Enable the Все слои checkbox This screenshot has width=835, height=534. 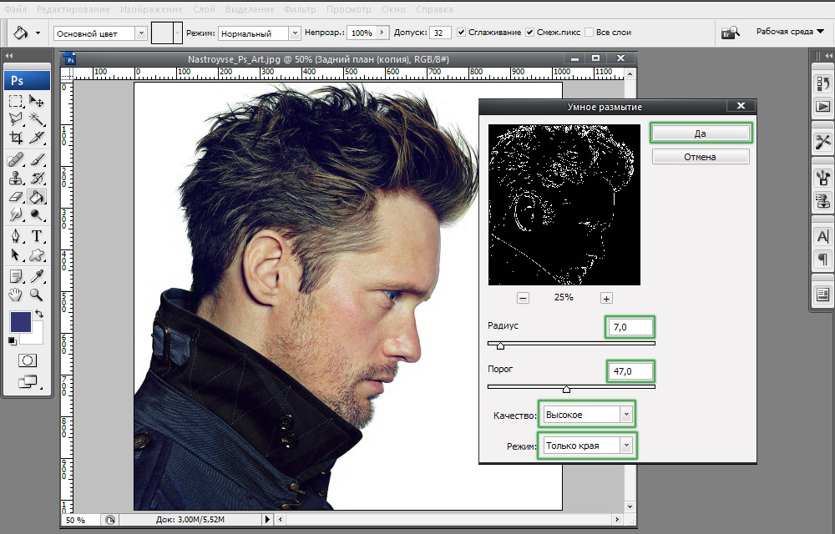(590, 33)
